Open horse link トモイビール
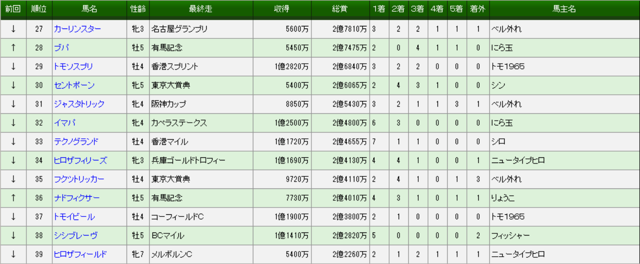 (x=75, y=217)
